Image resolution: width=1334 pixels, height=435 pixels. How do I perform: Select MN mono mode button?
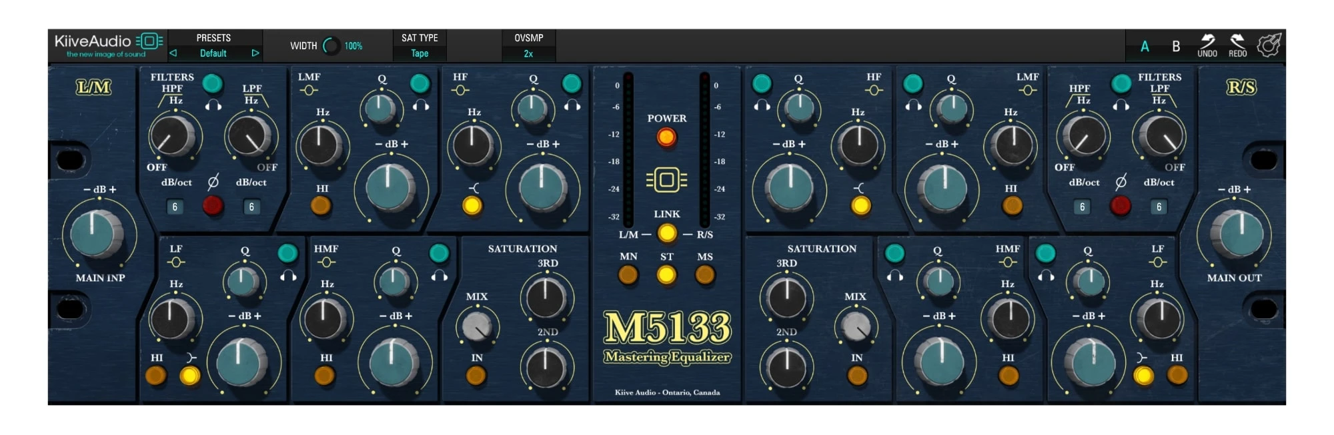coord(628,274)
